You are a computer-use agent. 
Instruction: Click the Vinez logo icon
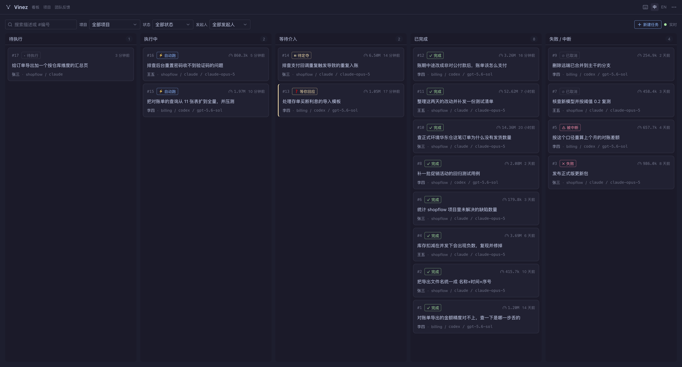(8, 7)
